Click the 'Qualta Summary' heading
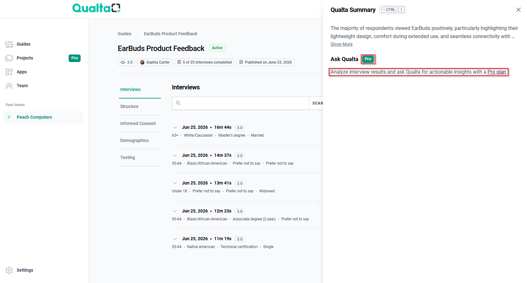Image resolution: width=527 pixels, height=283 pixels. [353, 10]
